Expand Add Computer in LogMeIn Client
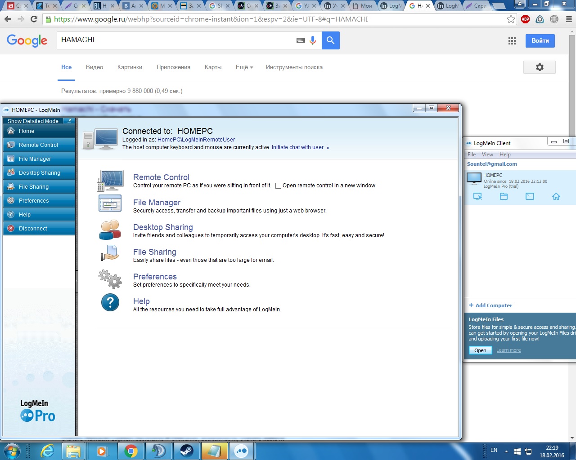The height and width of the screenshot is (460, 576). (x=490, y=305)
